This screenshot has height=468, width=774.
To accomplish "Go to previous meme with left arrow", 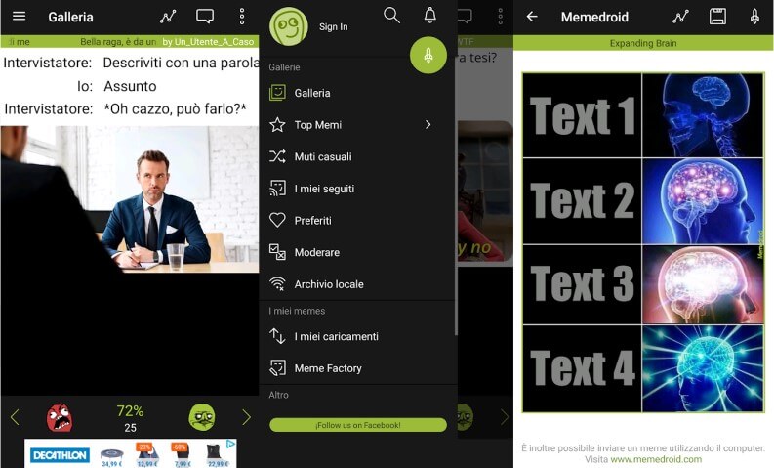I will click(15, 417).
